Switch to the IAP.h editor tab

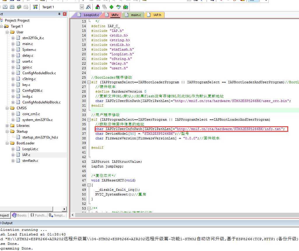(x=154, y=15)
